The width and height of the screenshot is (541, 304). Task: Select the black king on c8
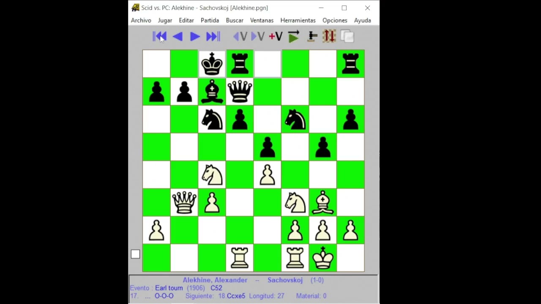[x=212, y=64]
